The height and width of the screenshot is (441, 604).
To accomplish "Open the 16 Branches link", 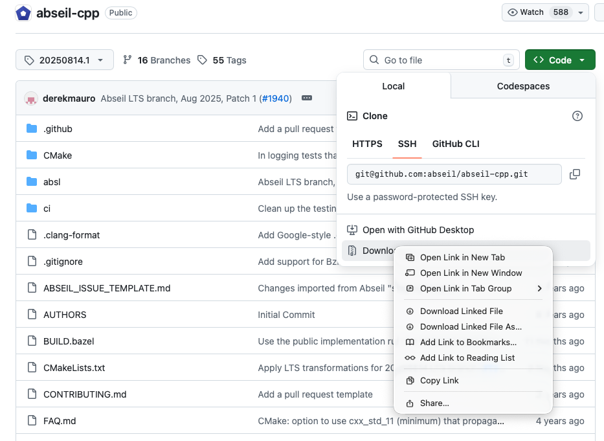I will [157, 60].
